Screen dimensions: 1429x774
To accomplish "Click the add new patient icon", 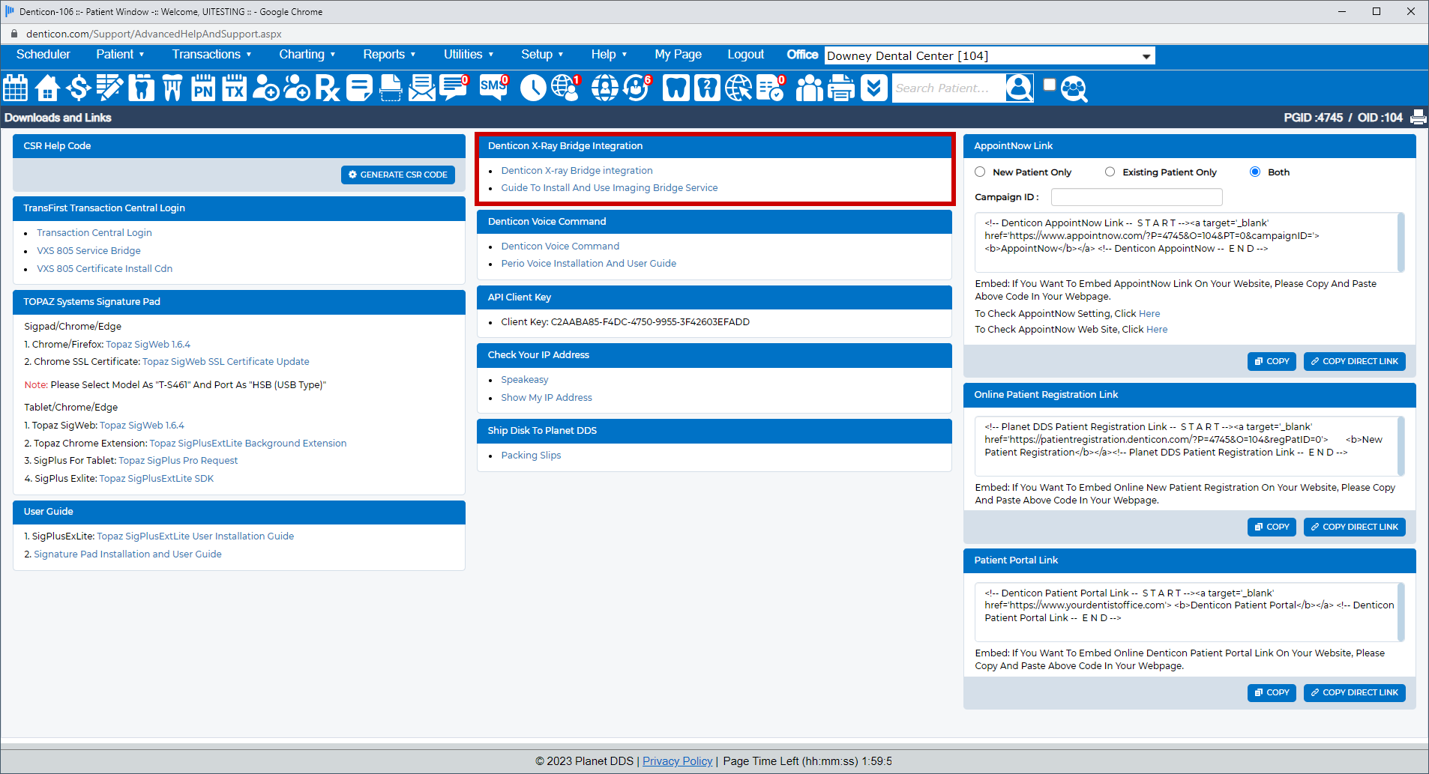I will 265,88.
